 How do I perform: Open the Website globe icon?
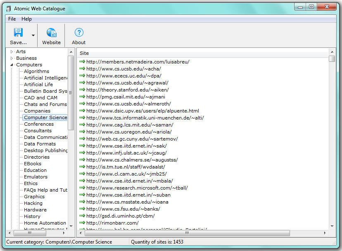tap(52, 33)
